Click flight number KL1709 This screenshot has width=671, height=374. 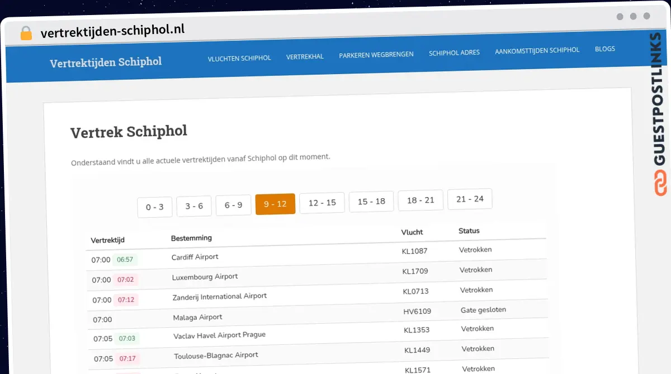pyautogui.click(x=415, y=271)
